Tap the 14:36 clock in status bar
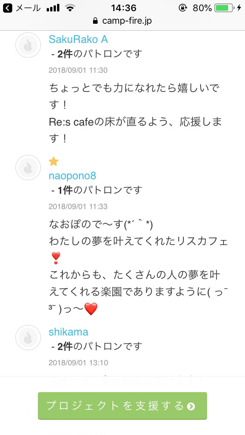 click(x=123, y=8)
